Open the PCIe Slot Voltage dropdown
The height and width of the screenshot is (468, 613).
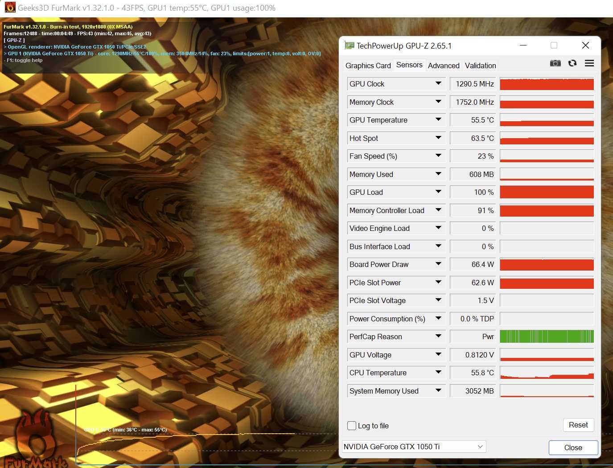439,300
